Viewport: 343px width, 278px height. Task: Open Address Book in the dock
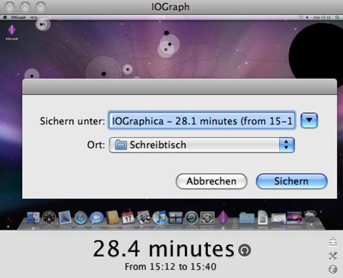pyautogui.click(x=112, y=218)
